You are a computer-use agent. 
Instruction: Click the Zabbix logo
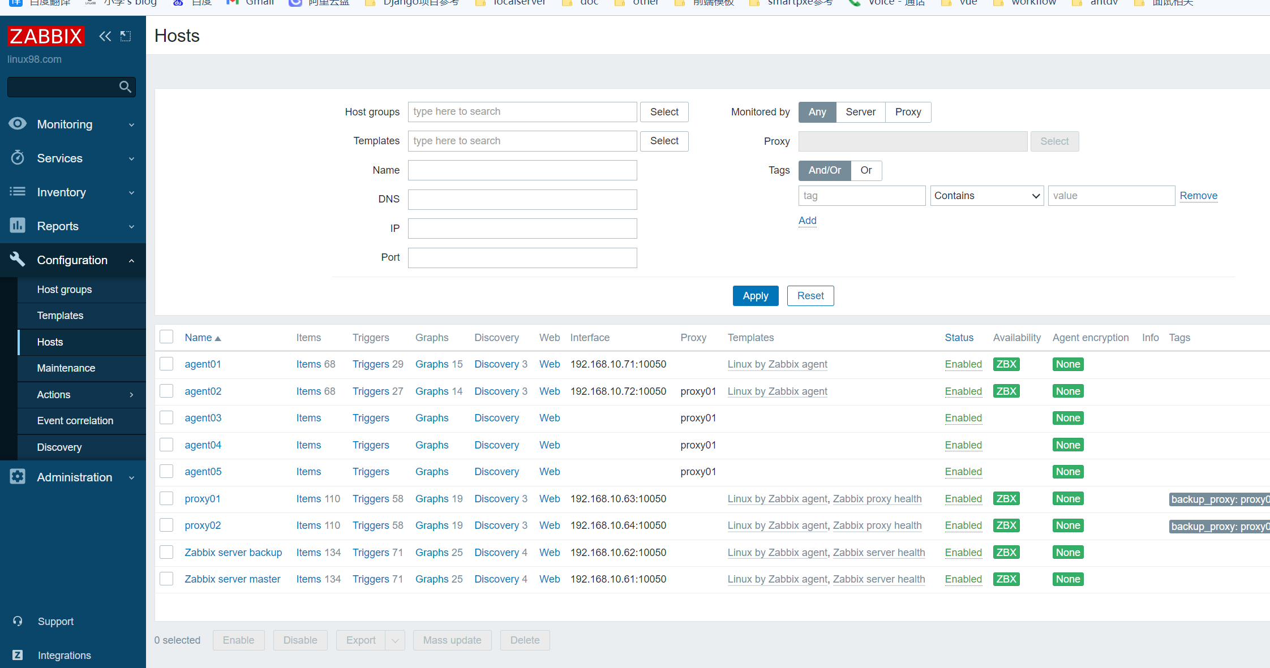46,36
